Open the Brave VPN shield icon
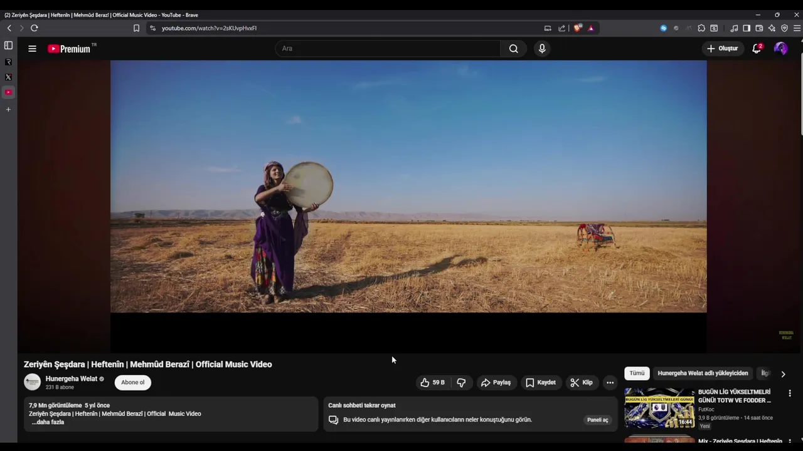803x451 pixels. 784,28
